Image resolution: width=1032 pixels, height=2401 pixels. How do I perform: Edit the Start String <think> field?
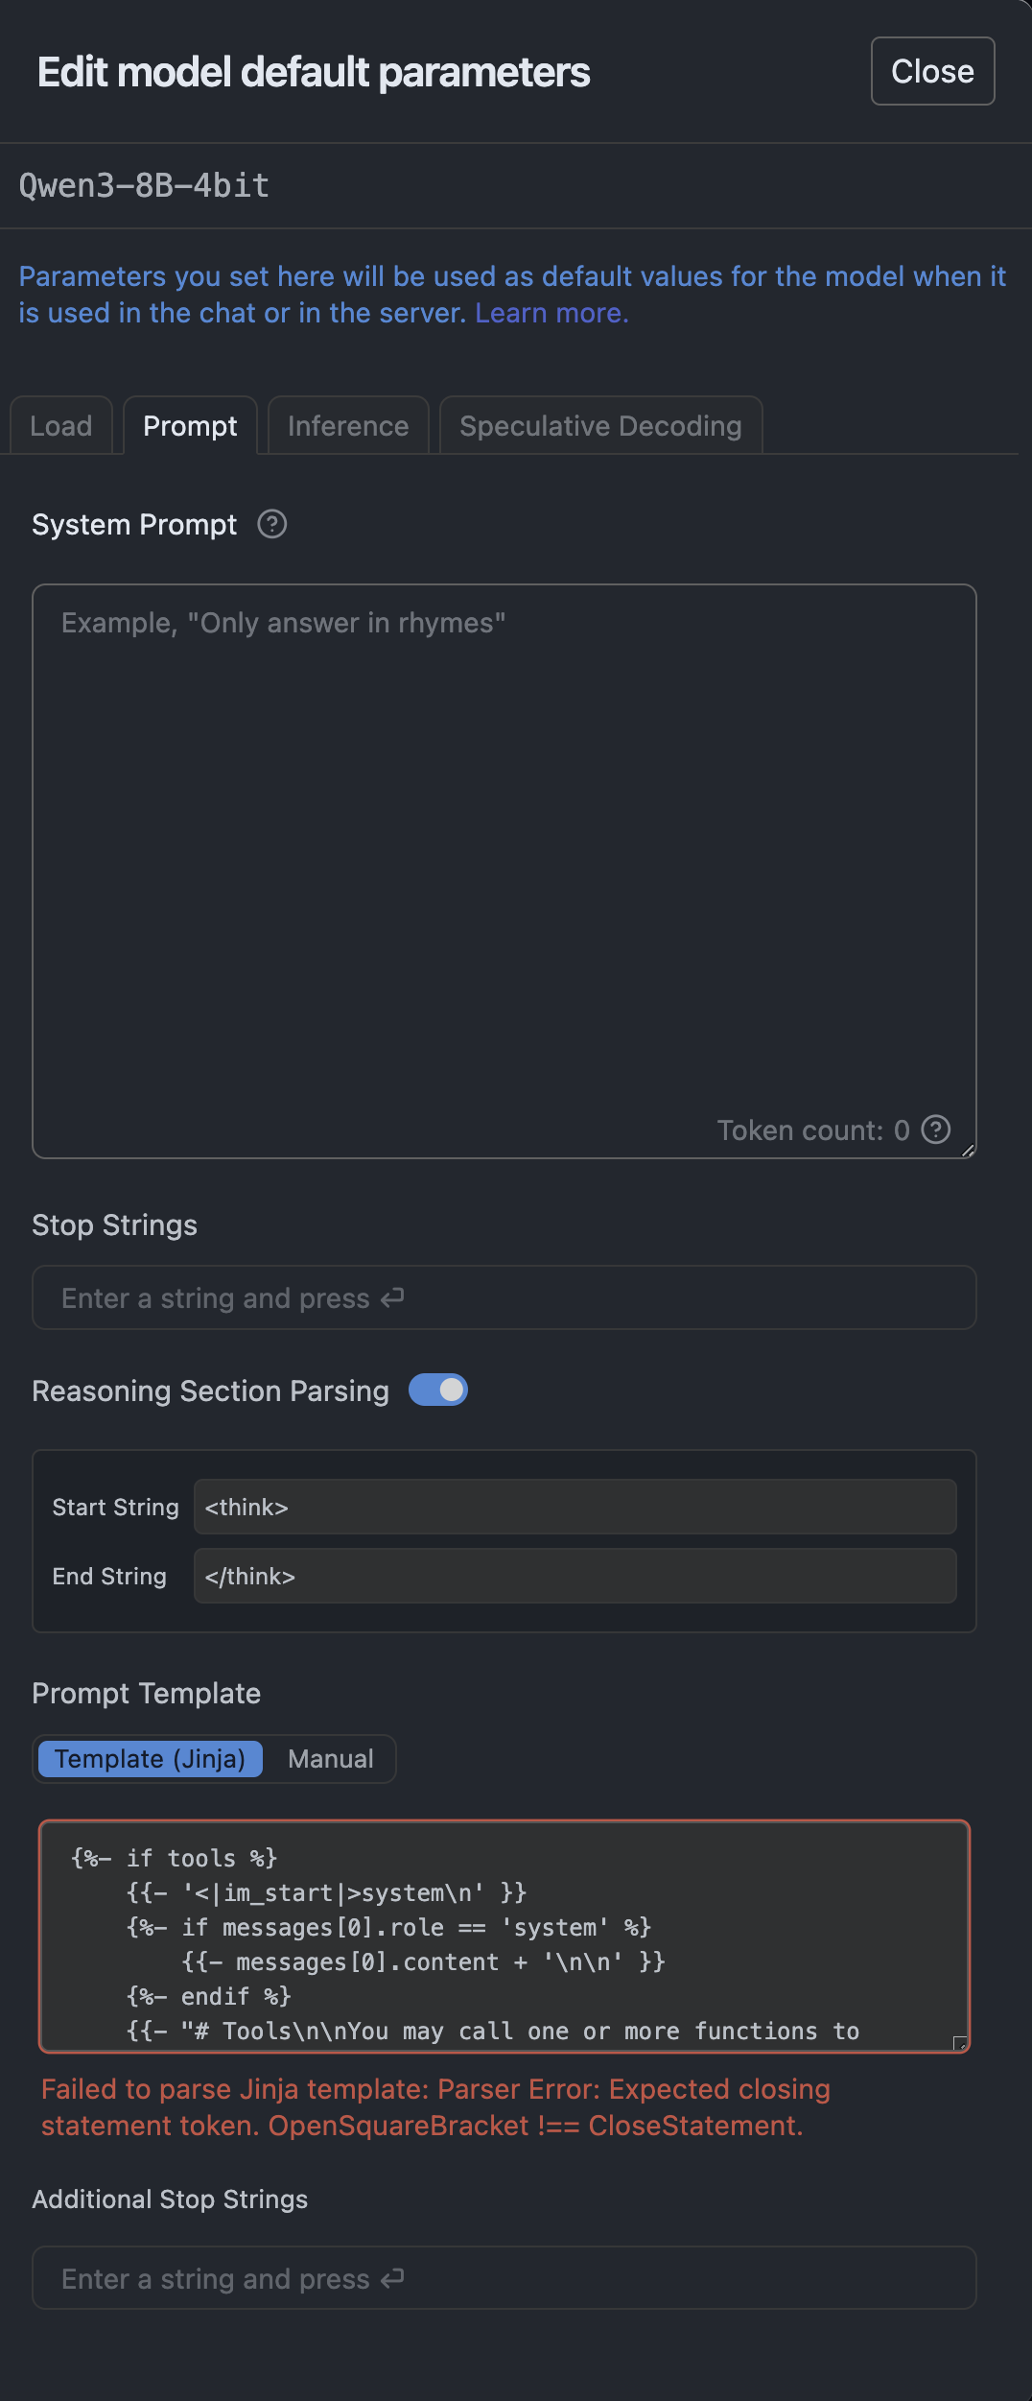(574, 1507)
